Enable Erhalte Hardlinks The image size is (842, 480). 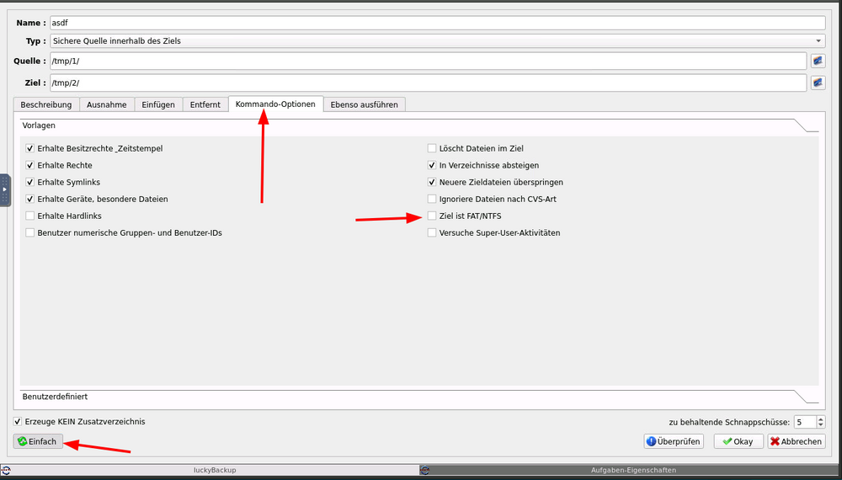pos(30,216)
